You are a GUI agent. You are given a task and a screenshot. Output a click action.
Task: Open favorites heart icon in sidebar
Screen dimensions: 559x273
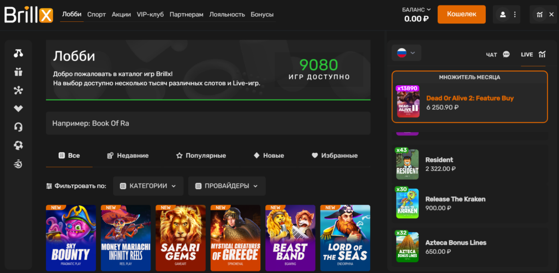pyautogui.click(x=18, y=109)
